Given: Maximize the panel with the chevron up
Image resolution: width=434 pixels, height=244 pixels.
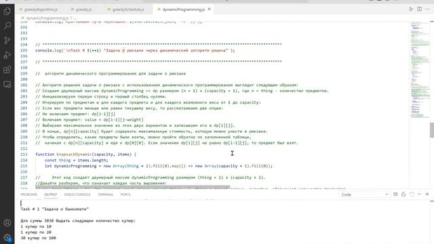Looking at the screenshot, I should (x=419, y=195).
